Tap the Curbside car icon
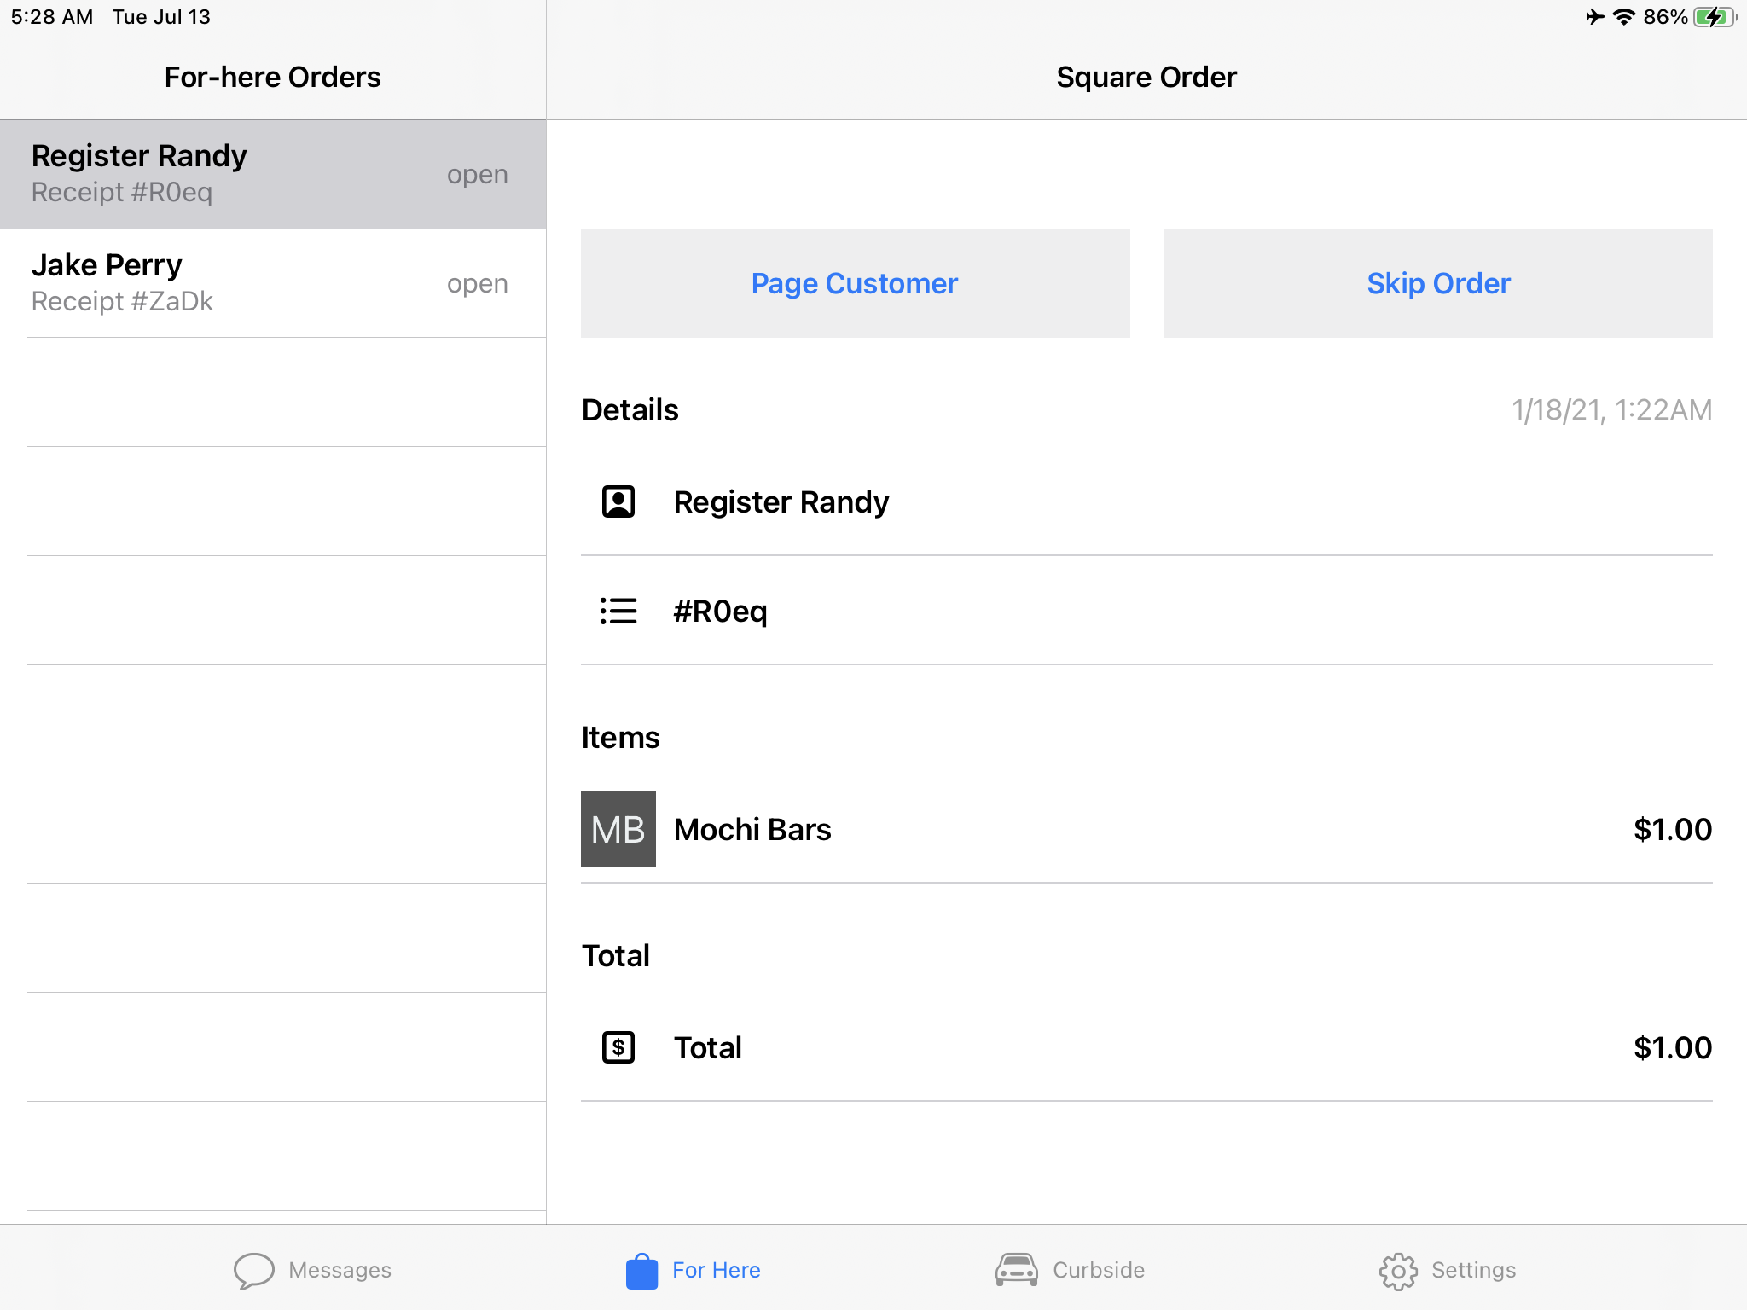This screenshot has height=1310, width=1747. [1016, 1270]
